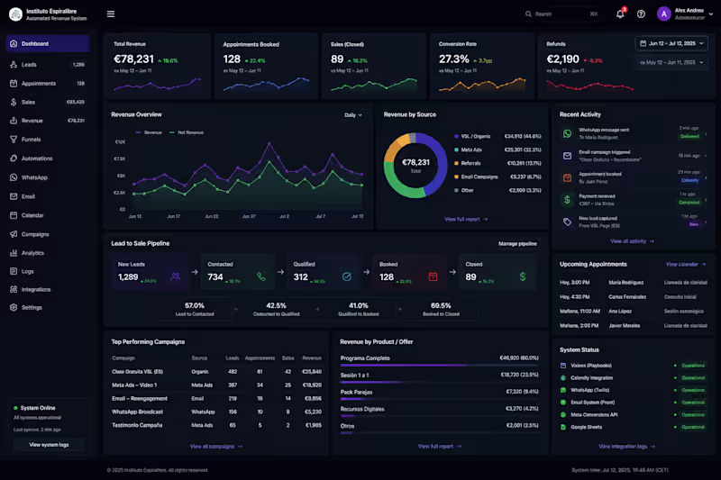Click the Appointment booked calendar icon

pos(568,177)
